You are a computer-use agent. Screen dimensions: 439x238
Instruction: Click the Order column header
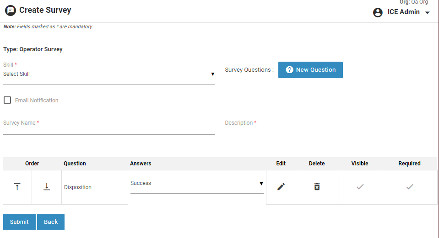[x=32, y=164]
